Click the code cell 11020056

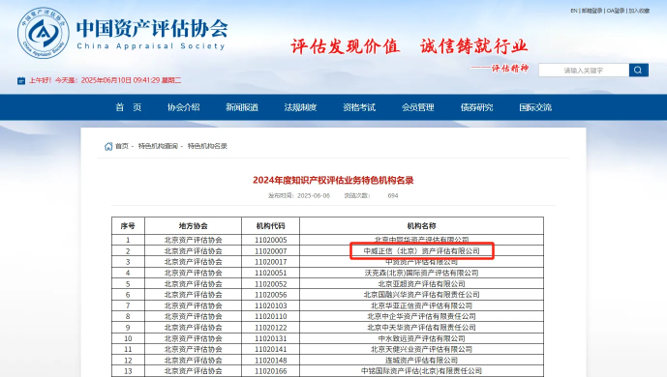point(270,295)
